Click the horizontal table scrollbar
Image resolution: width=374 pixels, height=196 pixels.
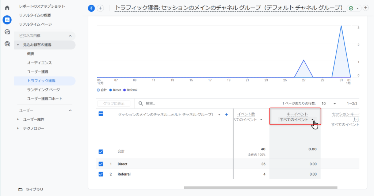click(x=260, y=188)
